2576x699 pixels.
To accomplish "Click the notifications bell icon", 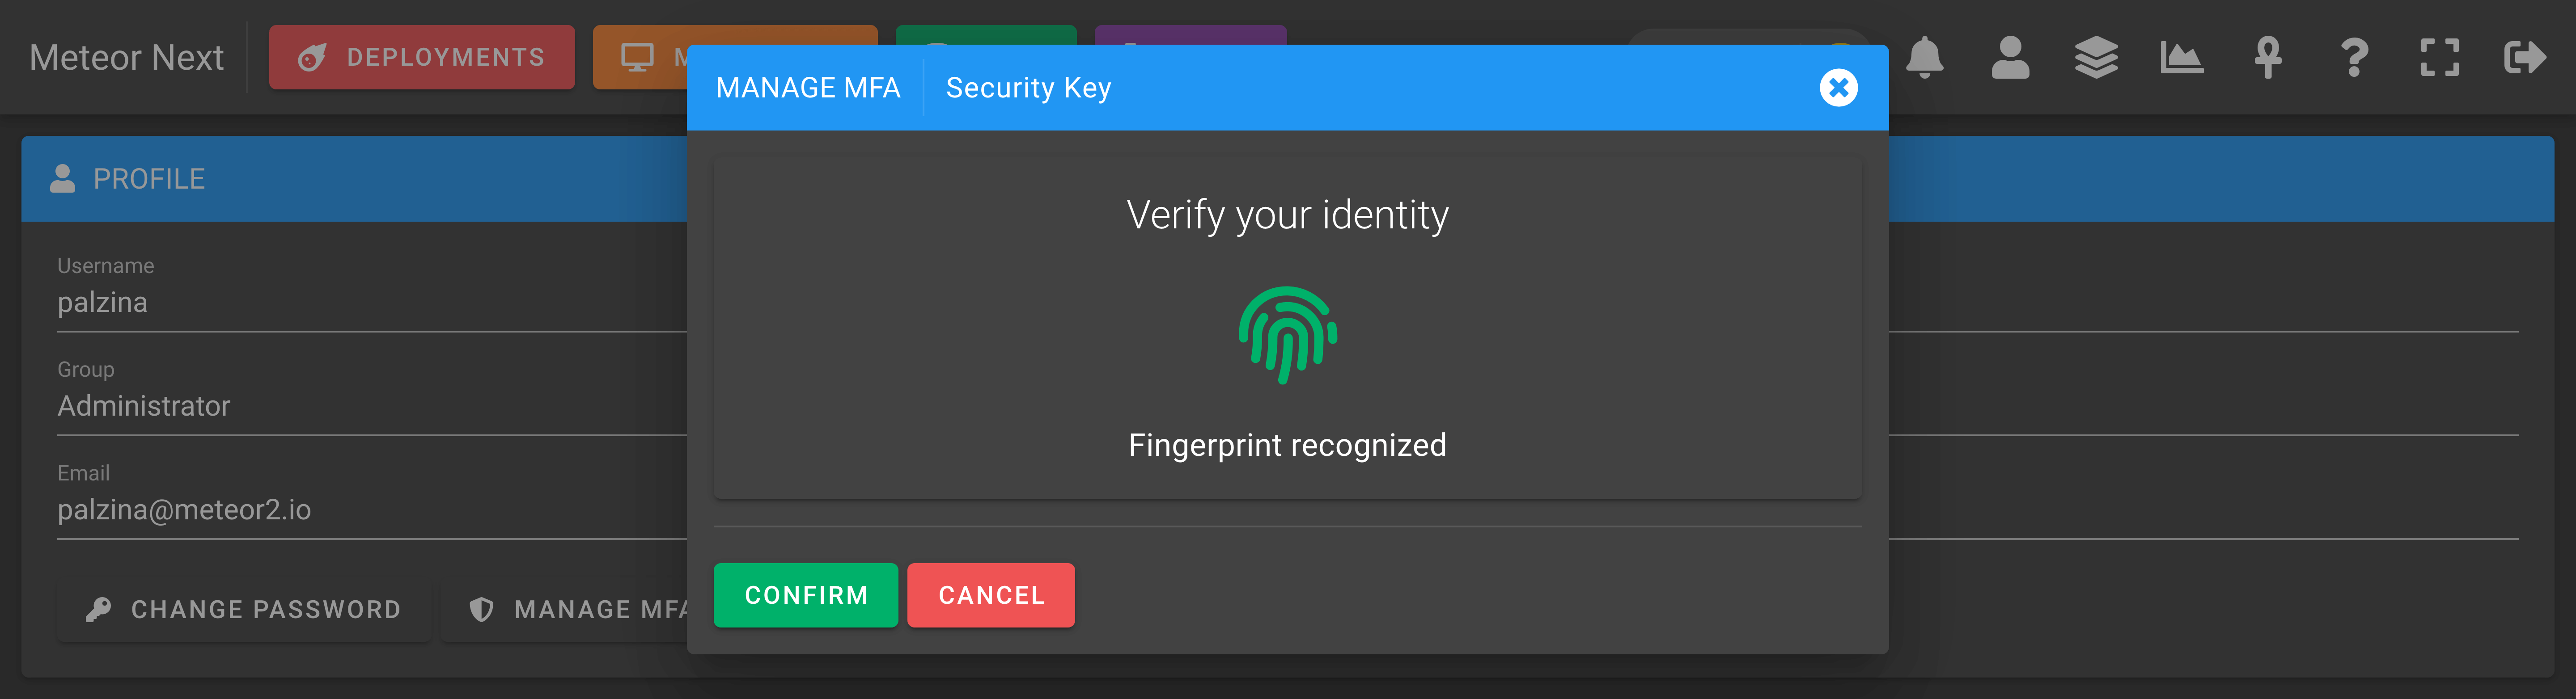I will [x=1924, y=57].
